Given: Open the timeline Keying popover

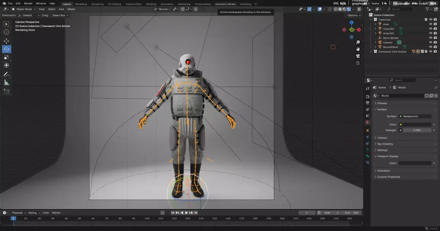Looking at the screenshot, I should pyautogui.click(x=34, y=213).
